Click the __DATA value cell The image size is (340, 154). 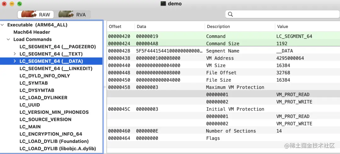[x=285, y=51]
